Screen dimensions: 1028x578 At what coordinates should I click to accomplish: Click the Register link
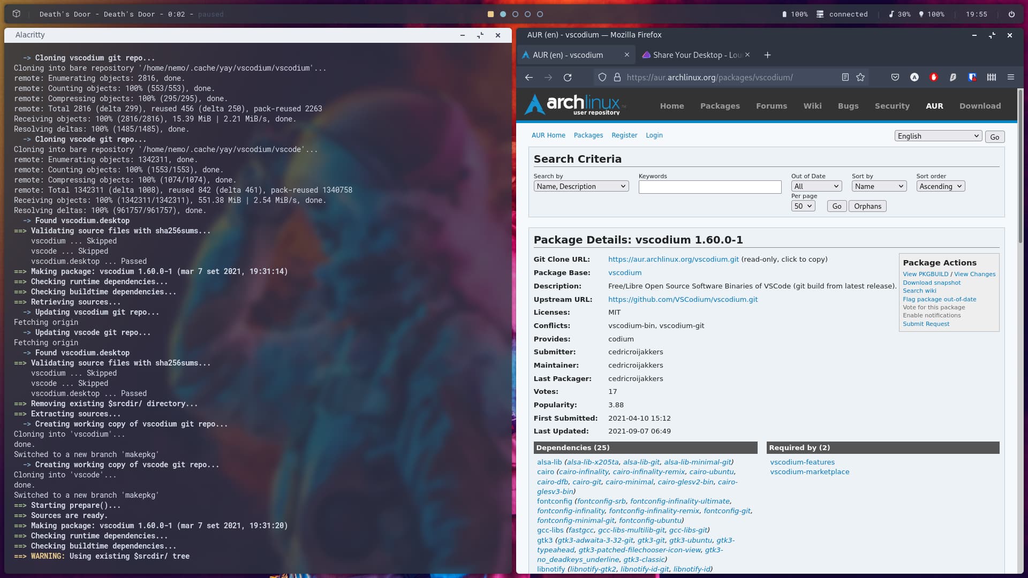pos(624,135)
